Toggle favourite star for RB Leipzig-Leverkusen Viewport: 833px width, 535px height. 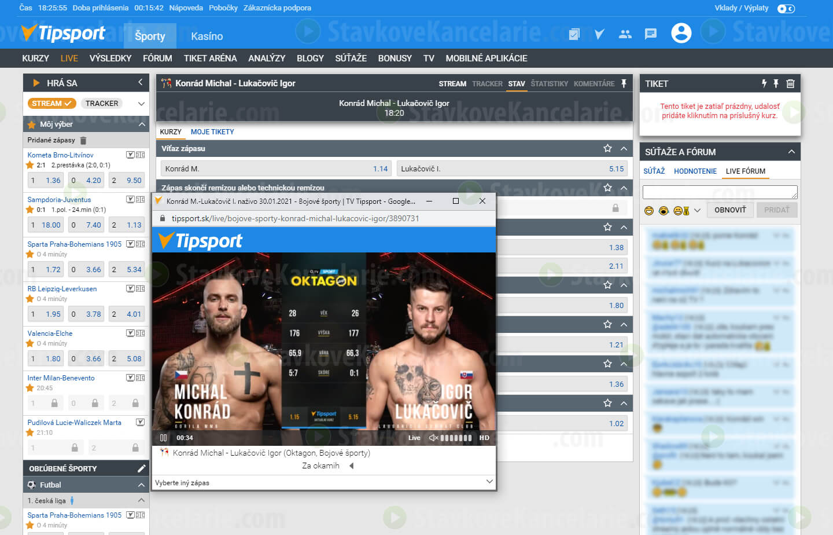click(30, 299)
